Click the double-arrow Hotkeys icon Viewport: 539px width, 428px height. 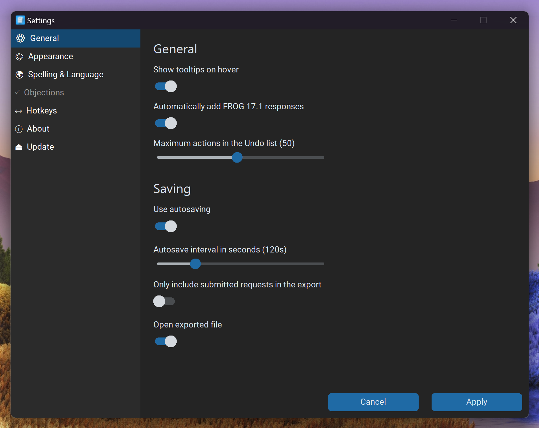click(x=18, y=111)
